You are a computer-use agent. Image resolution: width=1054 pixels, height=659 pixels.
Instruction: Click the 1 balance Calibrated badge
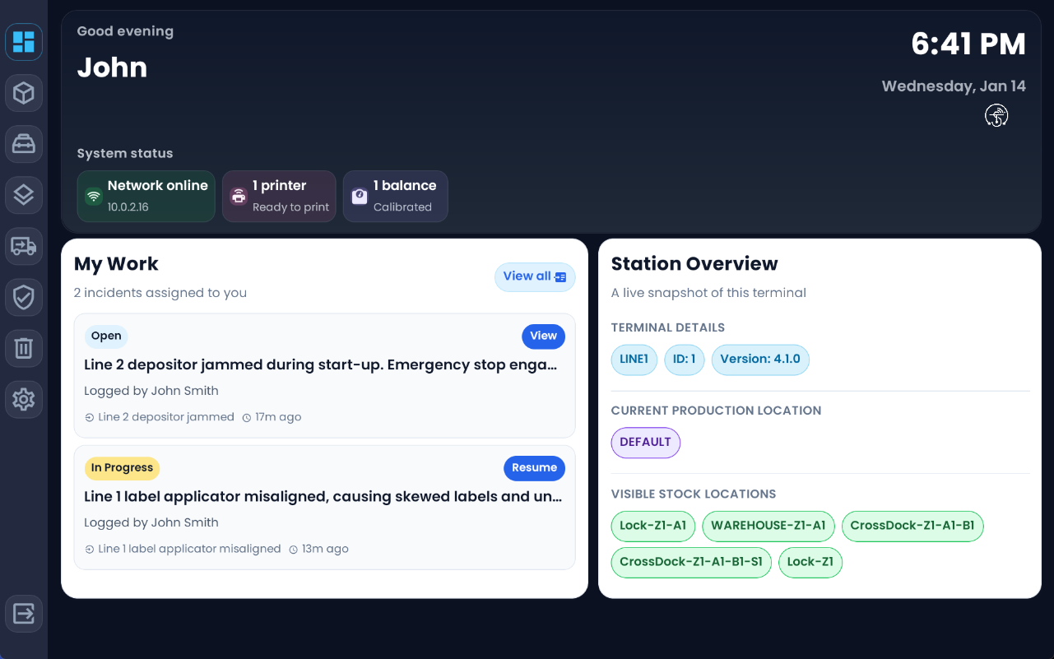pyautogui.click(x=396, y=196)
